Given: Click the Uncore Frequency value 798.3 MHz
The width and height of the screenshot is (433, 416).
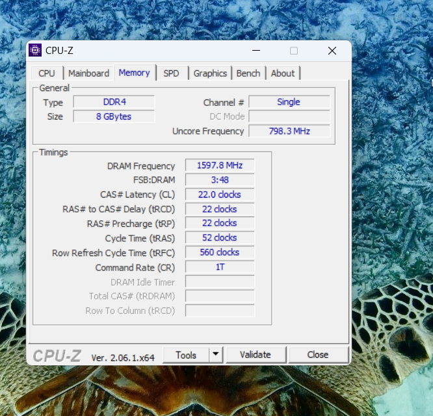Looking at the screenshot, I should pos(289,131).
